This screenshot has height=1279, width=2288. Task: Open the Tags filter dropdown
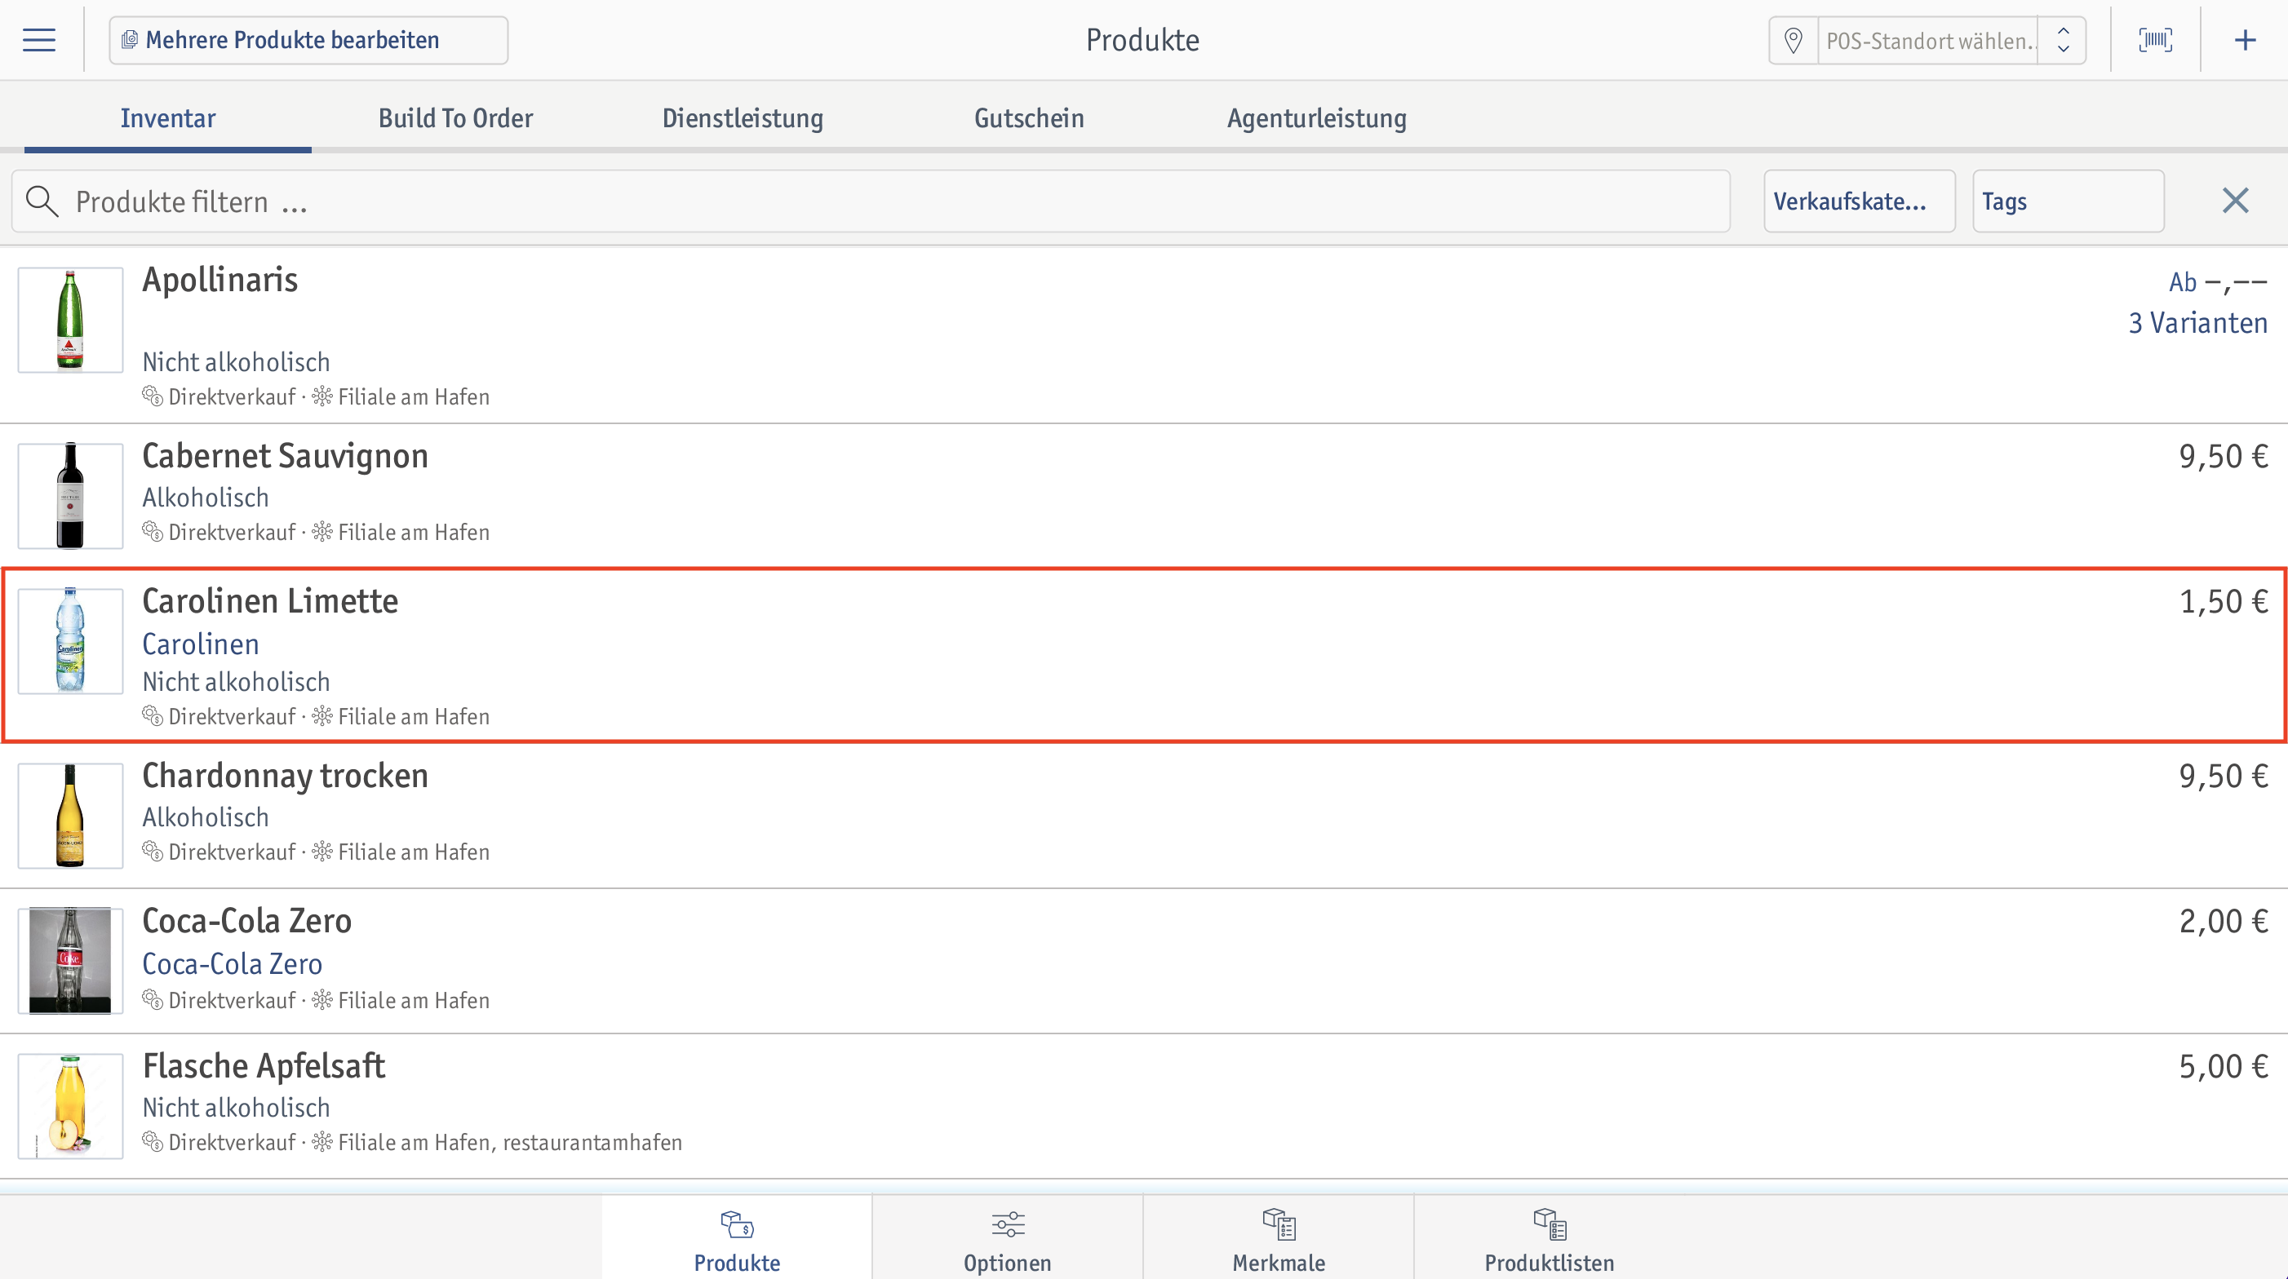(x=2068, y=201)
